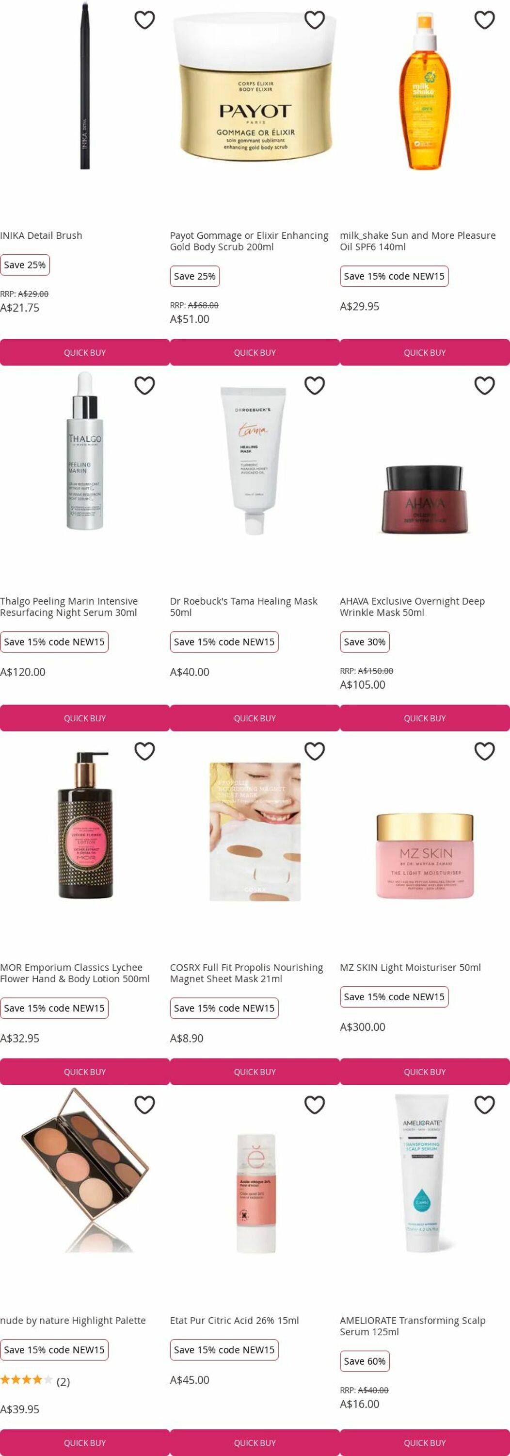Favorite the Payot Gold Body Scrub
This screenshot has height=1456, width=510.
(315, 20)
